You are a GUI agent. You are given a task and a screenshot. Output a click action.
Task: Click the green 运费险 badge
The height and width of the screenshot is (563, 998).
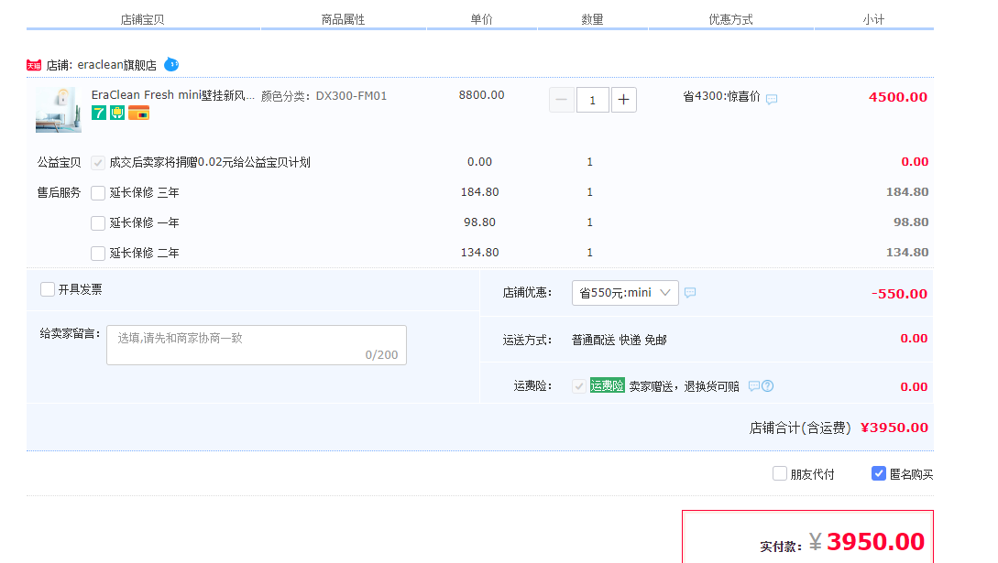pos(608,385)
